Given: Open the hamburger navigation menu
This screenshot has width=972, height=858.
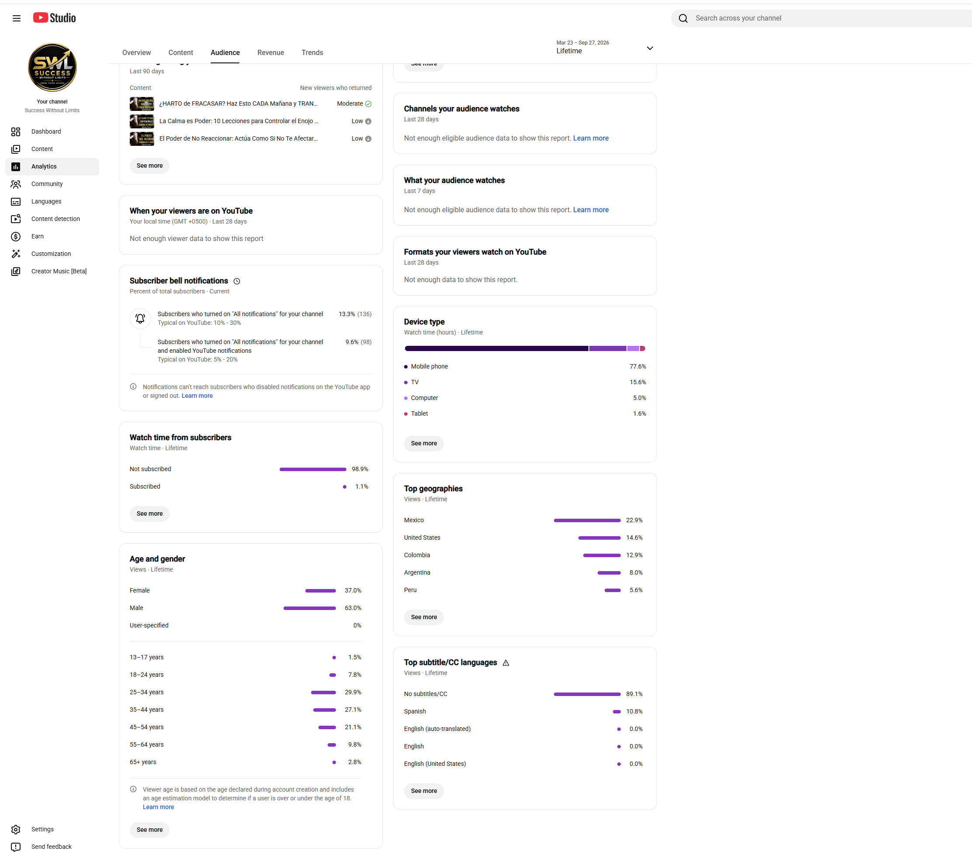Looking at the screenshot, I should click(17, 18).
